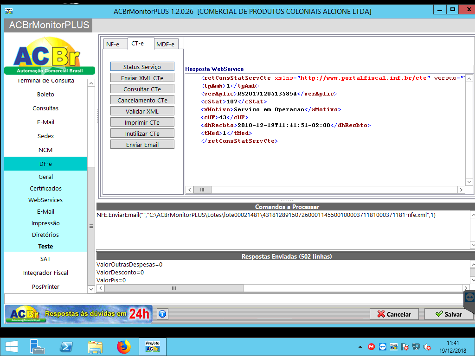Click sidebar scrollbar up arrow

tap(91, 83)
